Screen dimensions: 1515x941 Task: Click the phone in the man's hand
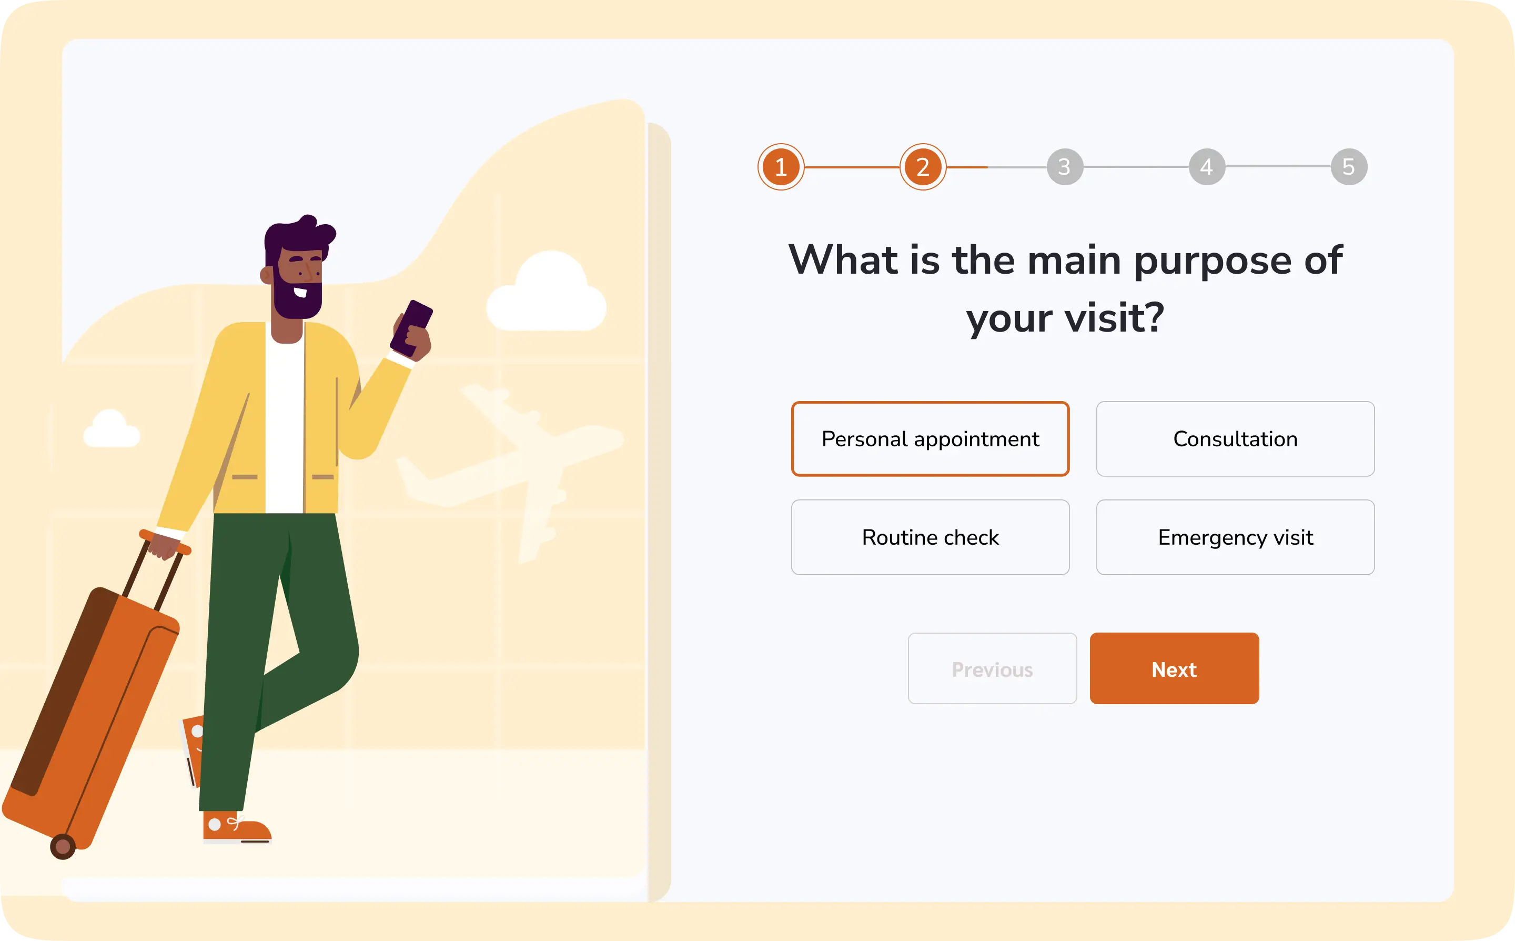pyautogui.click(x=412, y=327)
